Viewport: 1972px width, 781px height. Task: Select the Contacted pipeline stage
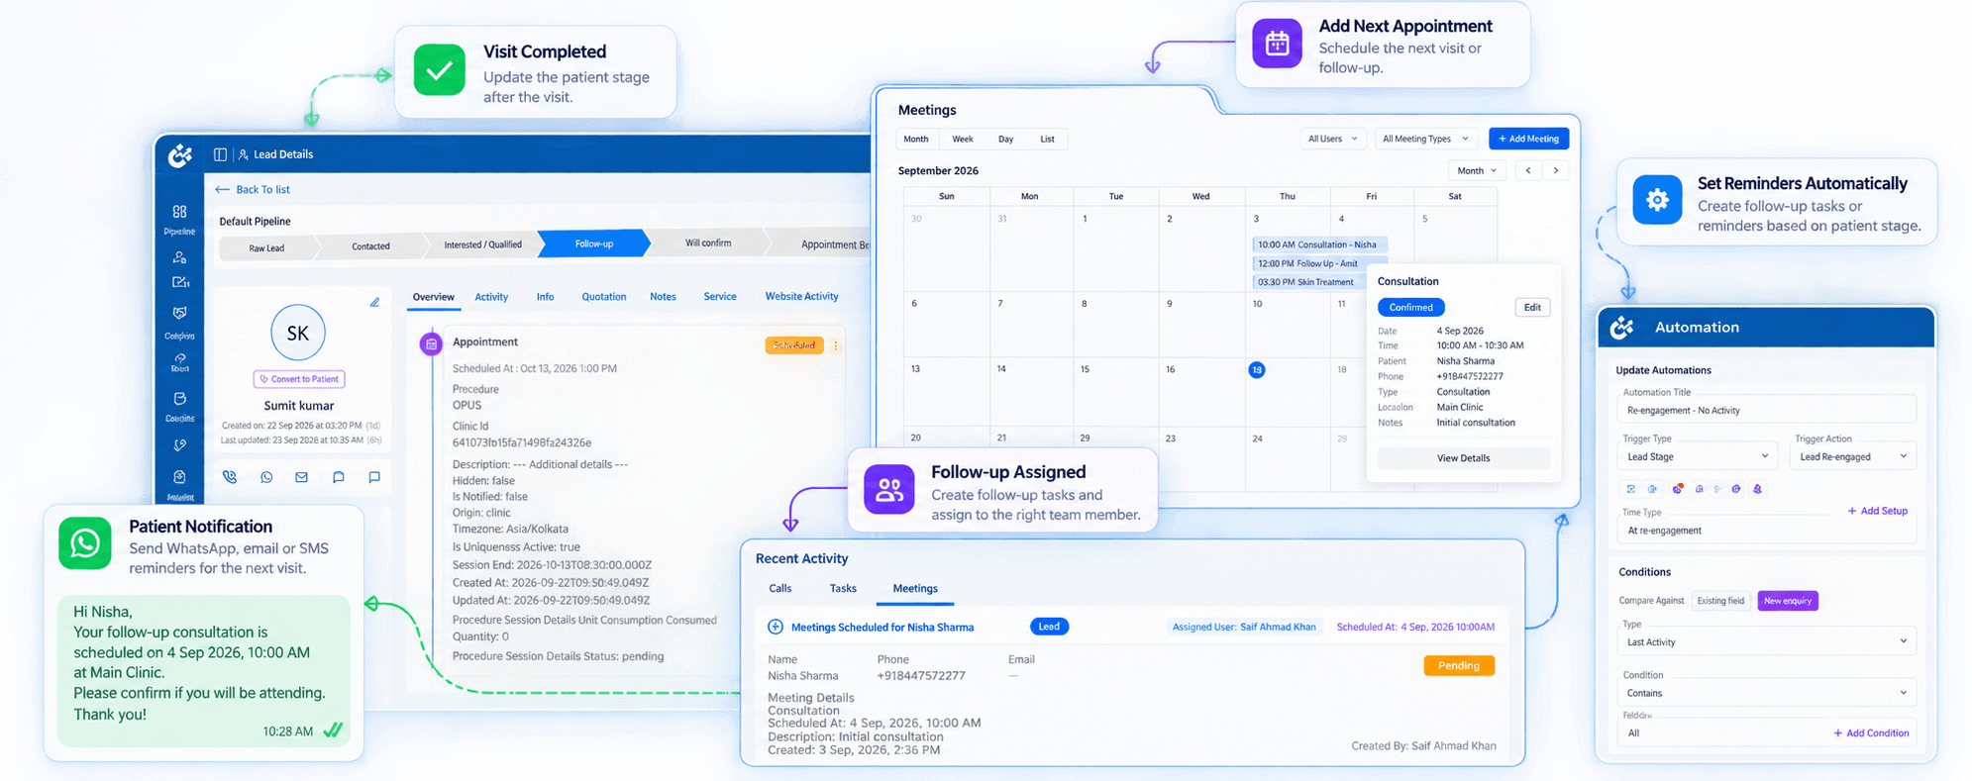370,246
